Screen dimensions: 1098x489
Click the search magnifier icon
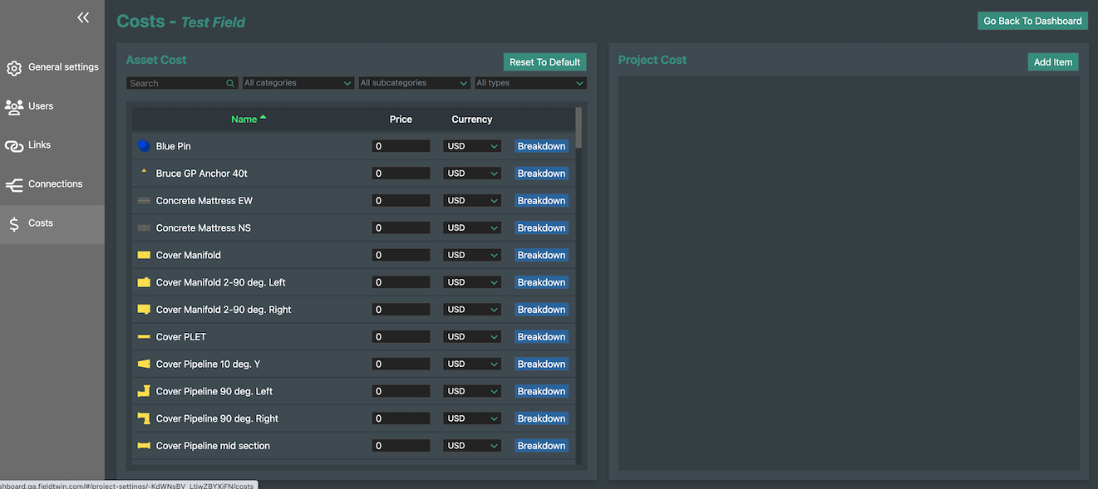click(230, 83)
